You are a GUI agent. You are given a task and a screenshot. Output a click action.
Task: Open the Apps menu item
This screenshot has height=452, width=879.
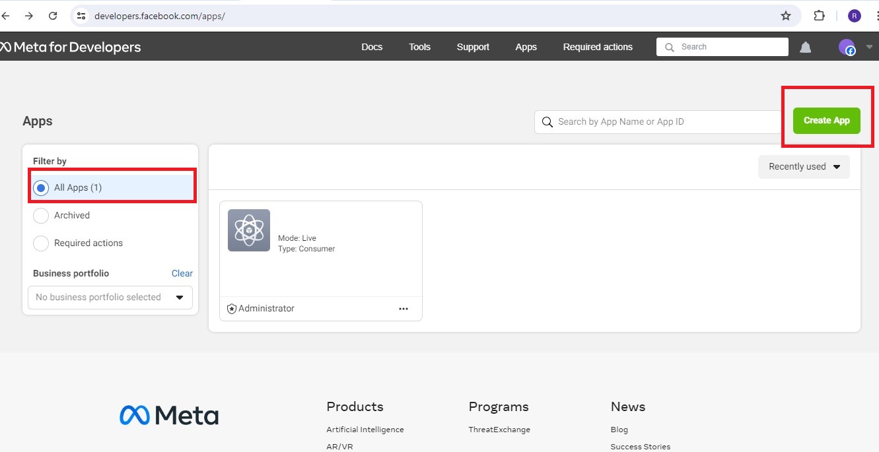coord(526,47)
